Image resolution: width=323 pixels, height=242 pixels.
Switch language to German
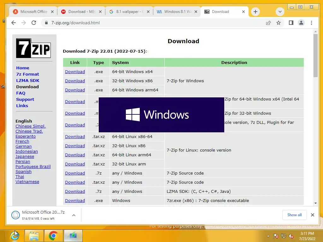click(x=23, y=147)
